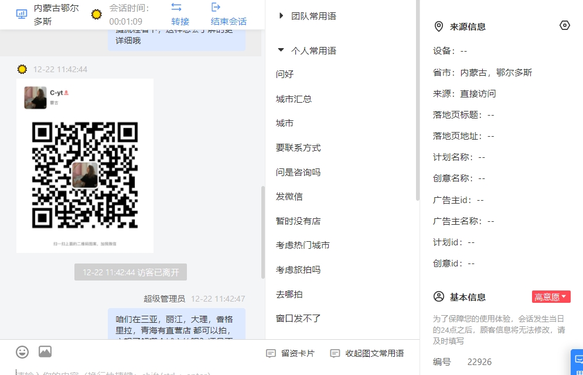Image resolution: width=583 pixels, height=375 pixels.
Task: Select the 考虑旅拍吗 quick phrase
Action: point(298,270)
